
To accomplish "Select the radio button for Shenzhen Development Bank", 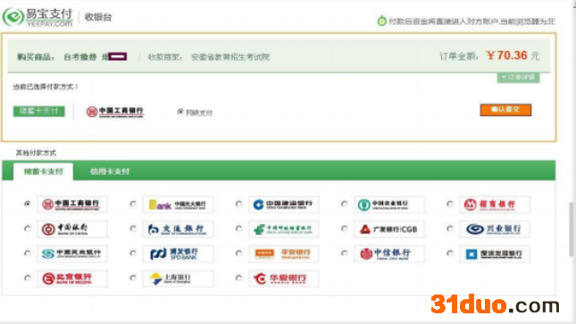I will coord(450,253).
